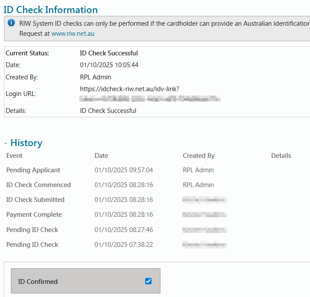310x297 pixels.
Task: Click the Date column header in History
Action: click(x=101, y=156)
